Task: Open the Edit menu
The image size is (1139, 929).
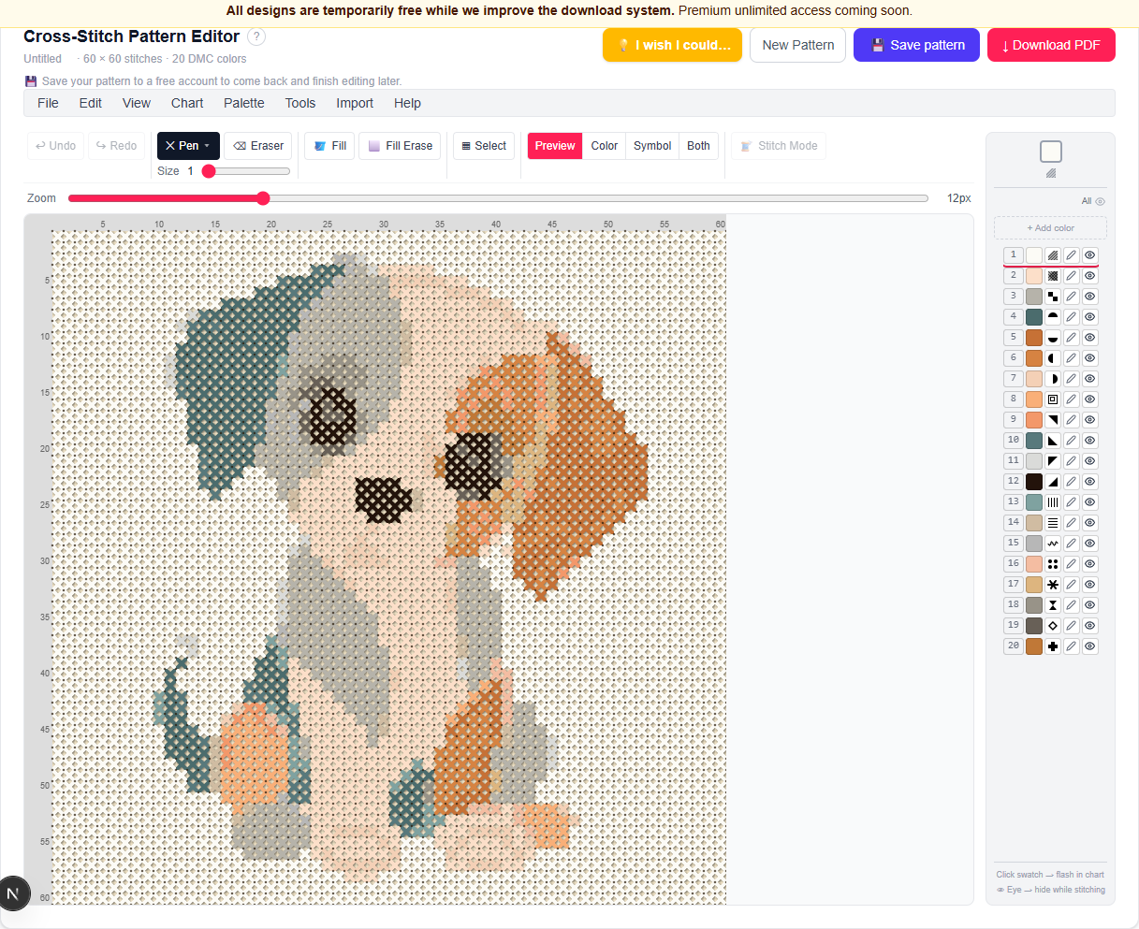Action: 91,103
